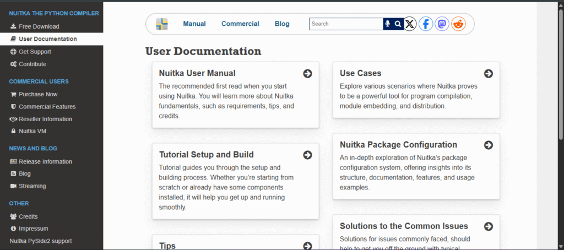This screenshot has width=564, height=250.
Task: Open Impressum sidebar link
Action: [34, 229]
